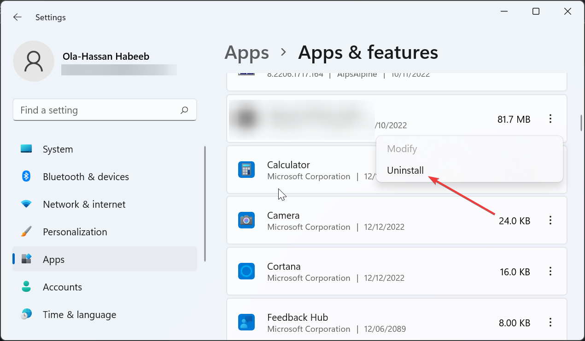Open more options for Cortana app
This screenshot has height=341, width=585.
[550, 272]
